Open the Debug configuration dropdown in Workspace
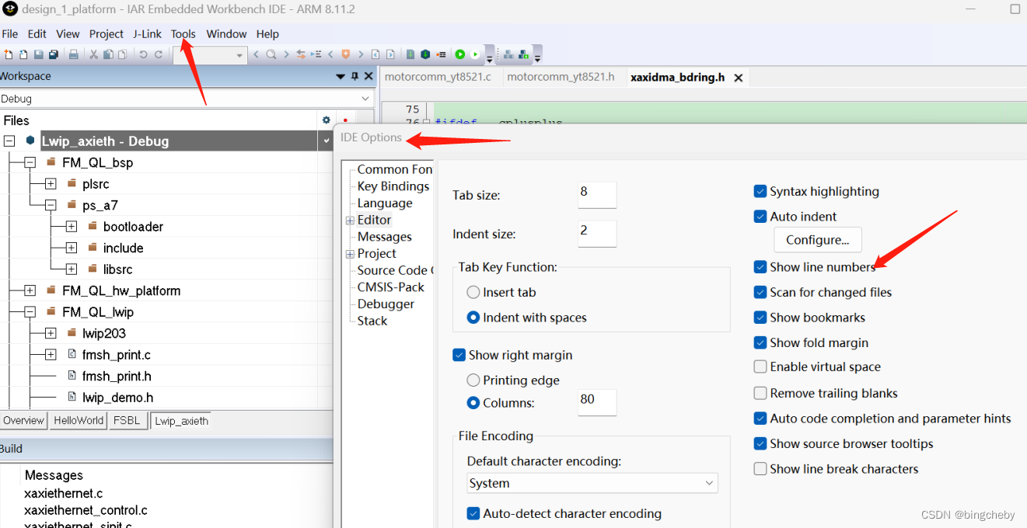1027x528 pixels. pyautogui.click(x=187, y=99)
